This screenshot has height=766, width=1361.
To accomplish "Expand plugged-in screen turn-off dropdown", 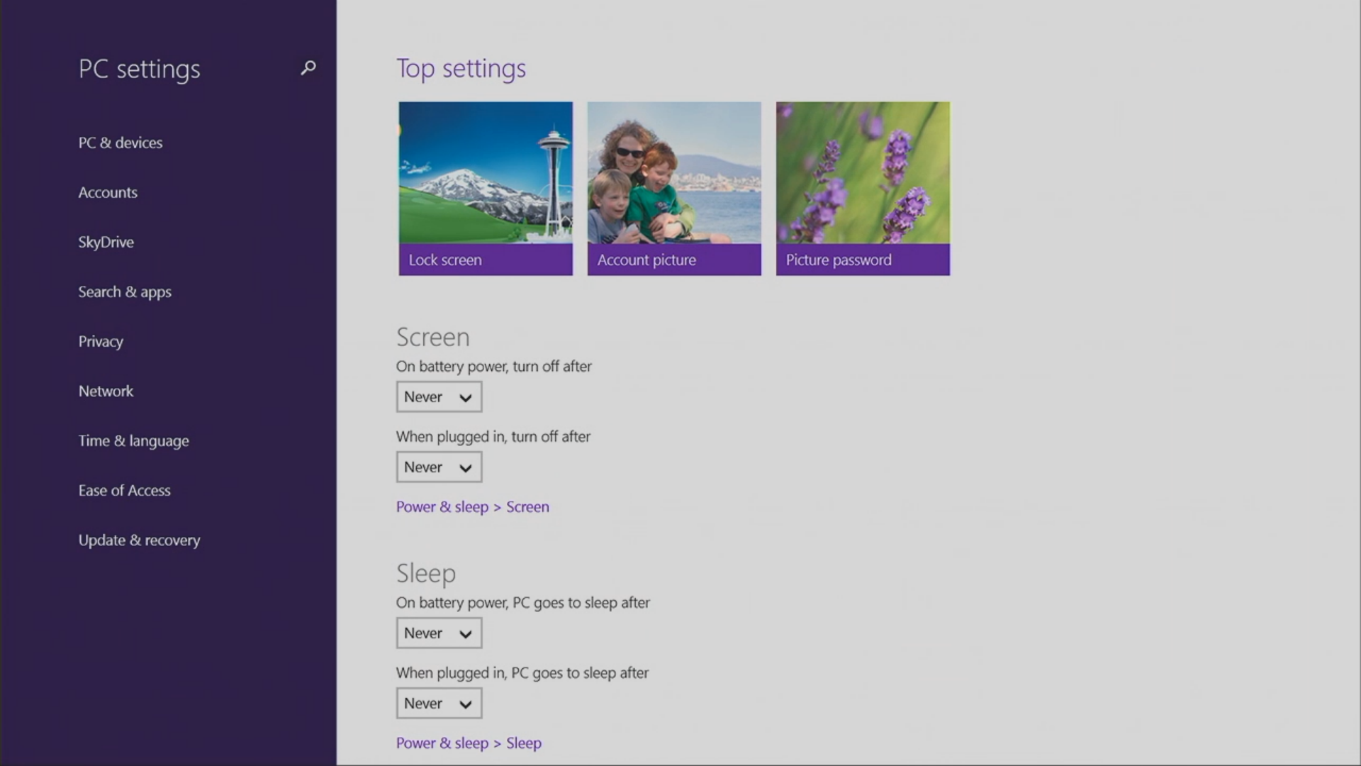I will (439, 467).
